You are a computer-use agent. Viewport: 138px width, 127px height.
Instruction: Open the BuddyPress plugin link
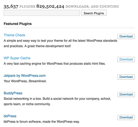point(13,93)
